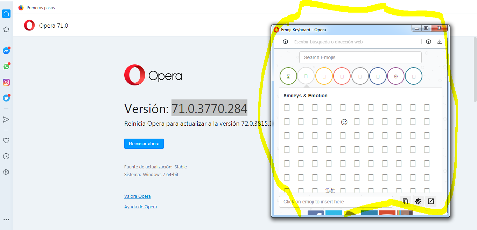Open downloads icon in Emoji Keyboard window
Image resolution: width=477 pixels, height=230 pixels.
[x=440, y=42]
